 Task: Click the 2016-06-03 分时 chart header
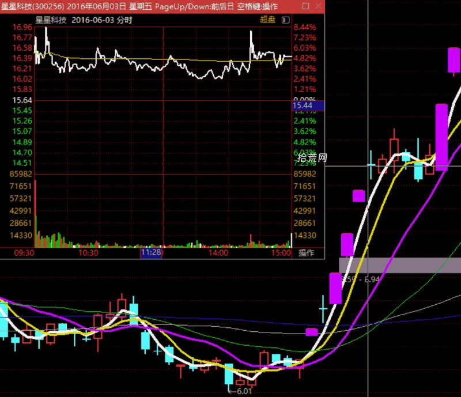[x=102, y=20]
